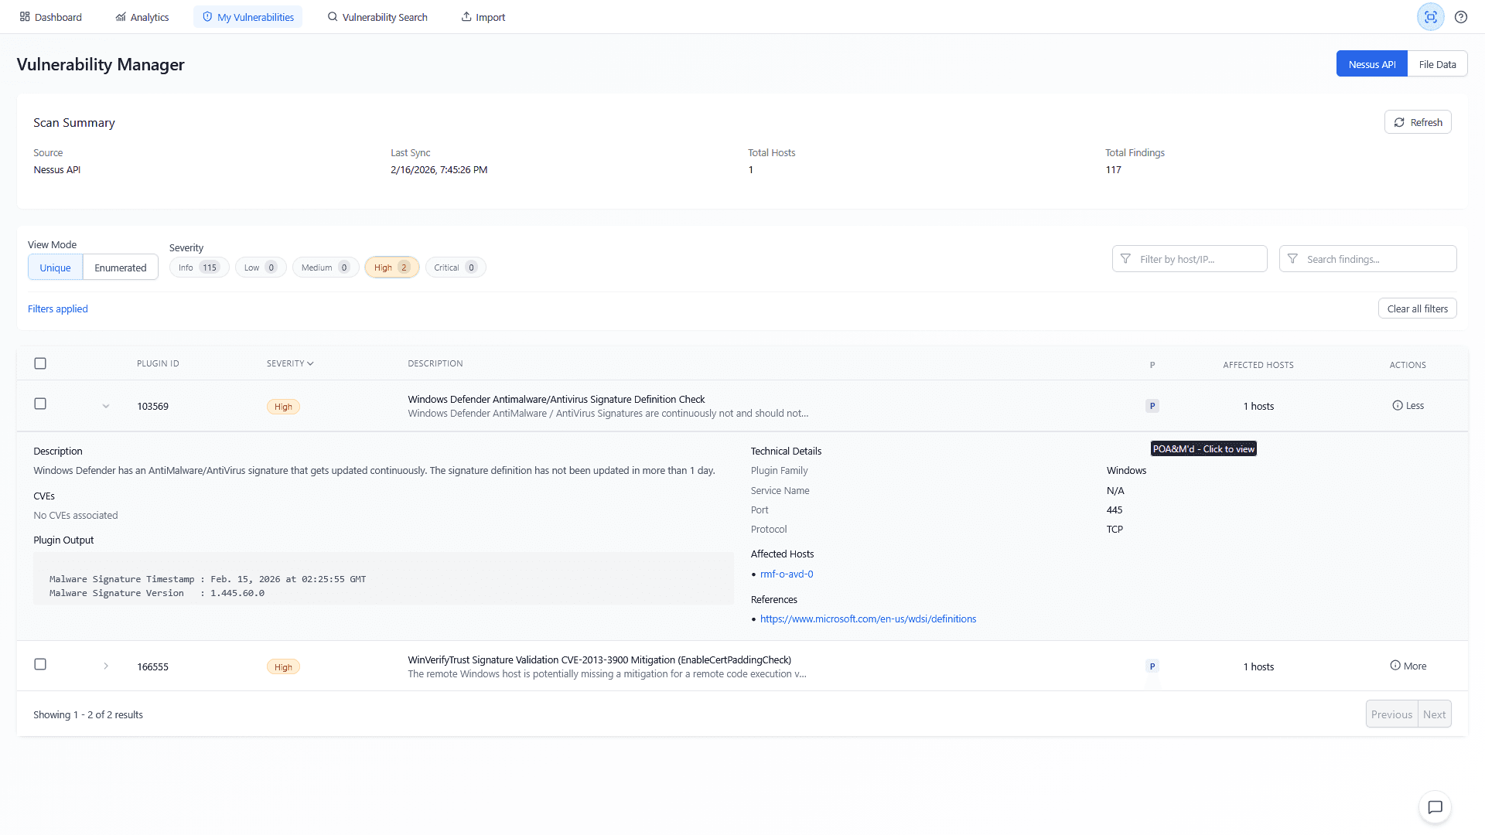
Task: Click the help question mark icon
Action: coord(1461,16)
